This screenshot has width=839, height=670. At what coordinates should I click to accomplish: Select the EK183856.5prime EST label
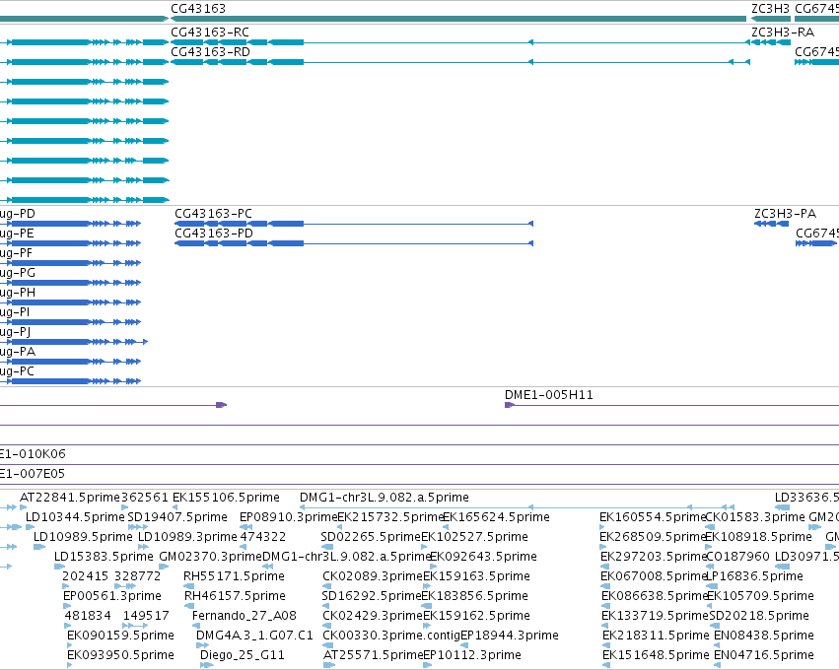pyautogui.click(x=474, y=596)
